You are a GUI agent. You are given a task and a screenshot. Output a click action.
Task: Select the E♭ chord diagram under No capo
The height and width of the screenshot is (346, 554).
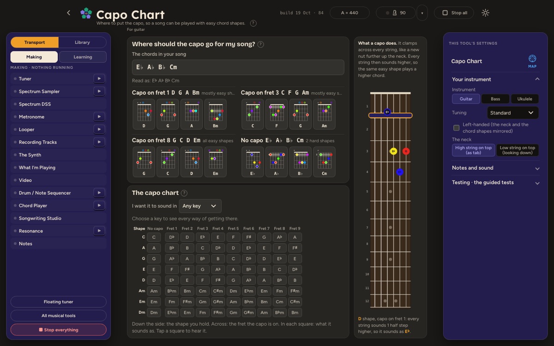pyautogui.click(x=253, y=162)
